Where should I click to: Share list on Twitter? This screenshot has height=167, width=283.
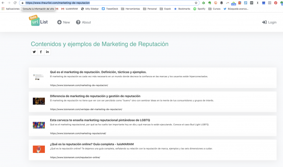[34, 52]
